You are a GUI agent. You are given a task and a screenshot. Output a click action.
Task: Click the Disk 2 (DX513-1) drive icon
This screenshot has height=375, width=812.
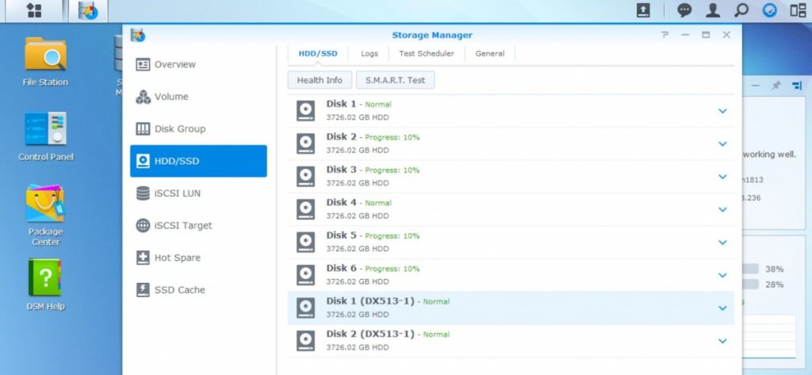(x=305, y=341)
